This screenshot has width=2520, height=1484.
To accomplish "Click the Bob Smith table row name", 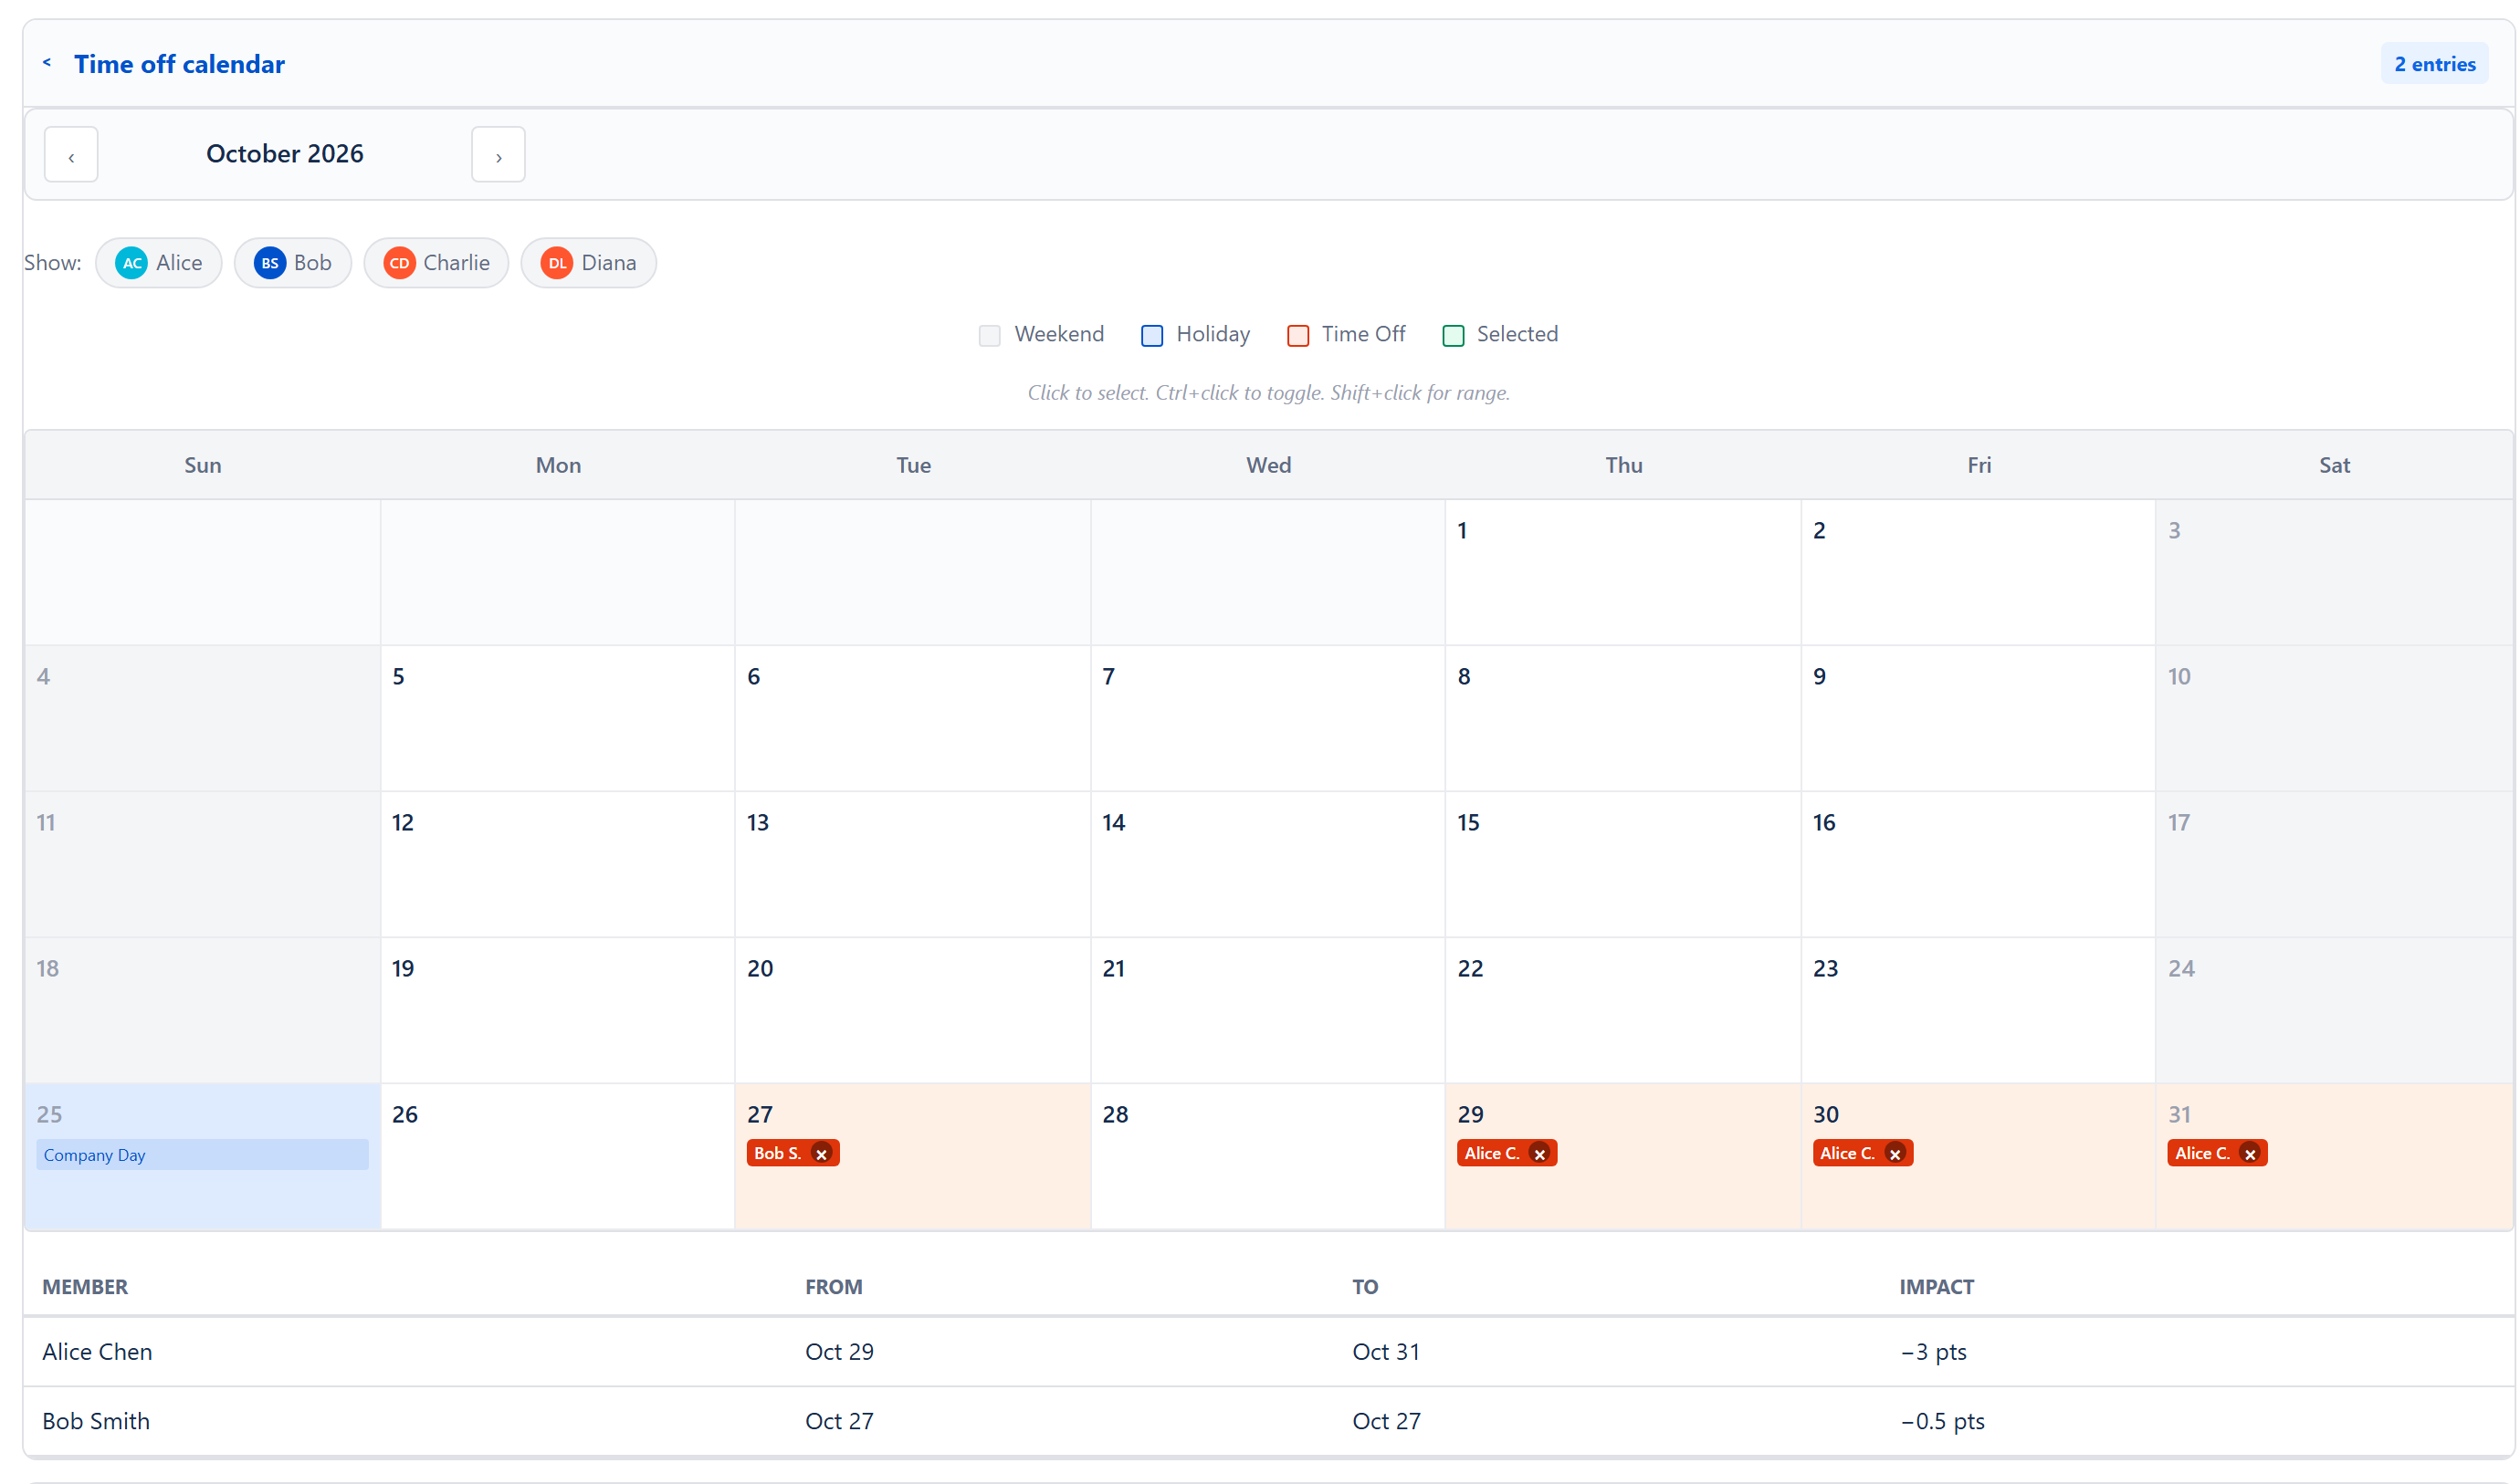I will 96,1421.
